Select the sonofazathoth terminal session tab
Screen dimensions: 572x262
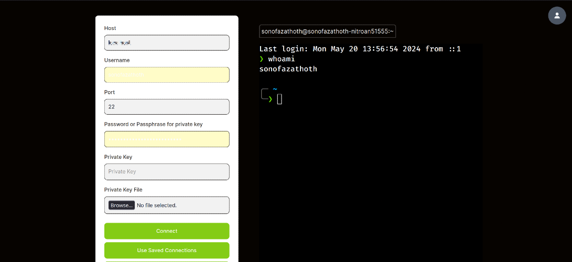(x=328, y=31)
